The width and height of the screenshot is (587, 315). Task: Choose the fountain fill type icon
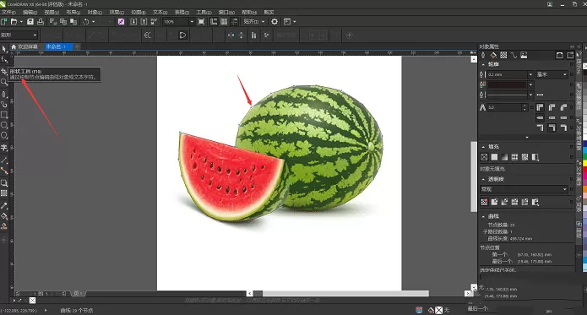pyautogui.click(x=504, y=157)
